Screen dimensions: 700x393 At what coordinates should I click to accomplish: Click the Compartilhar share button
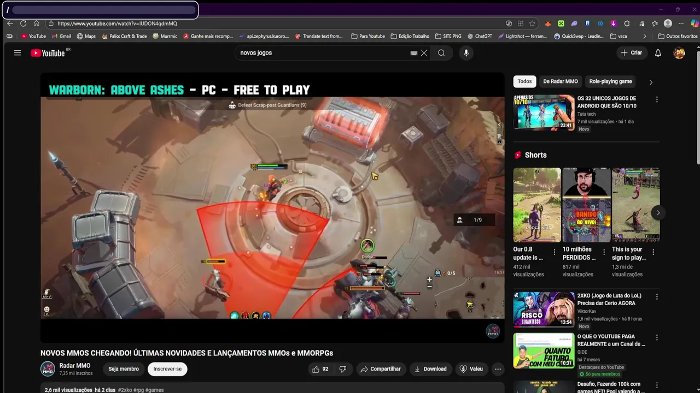click(381, 369)
